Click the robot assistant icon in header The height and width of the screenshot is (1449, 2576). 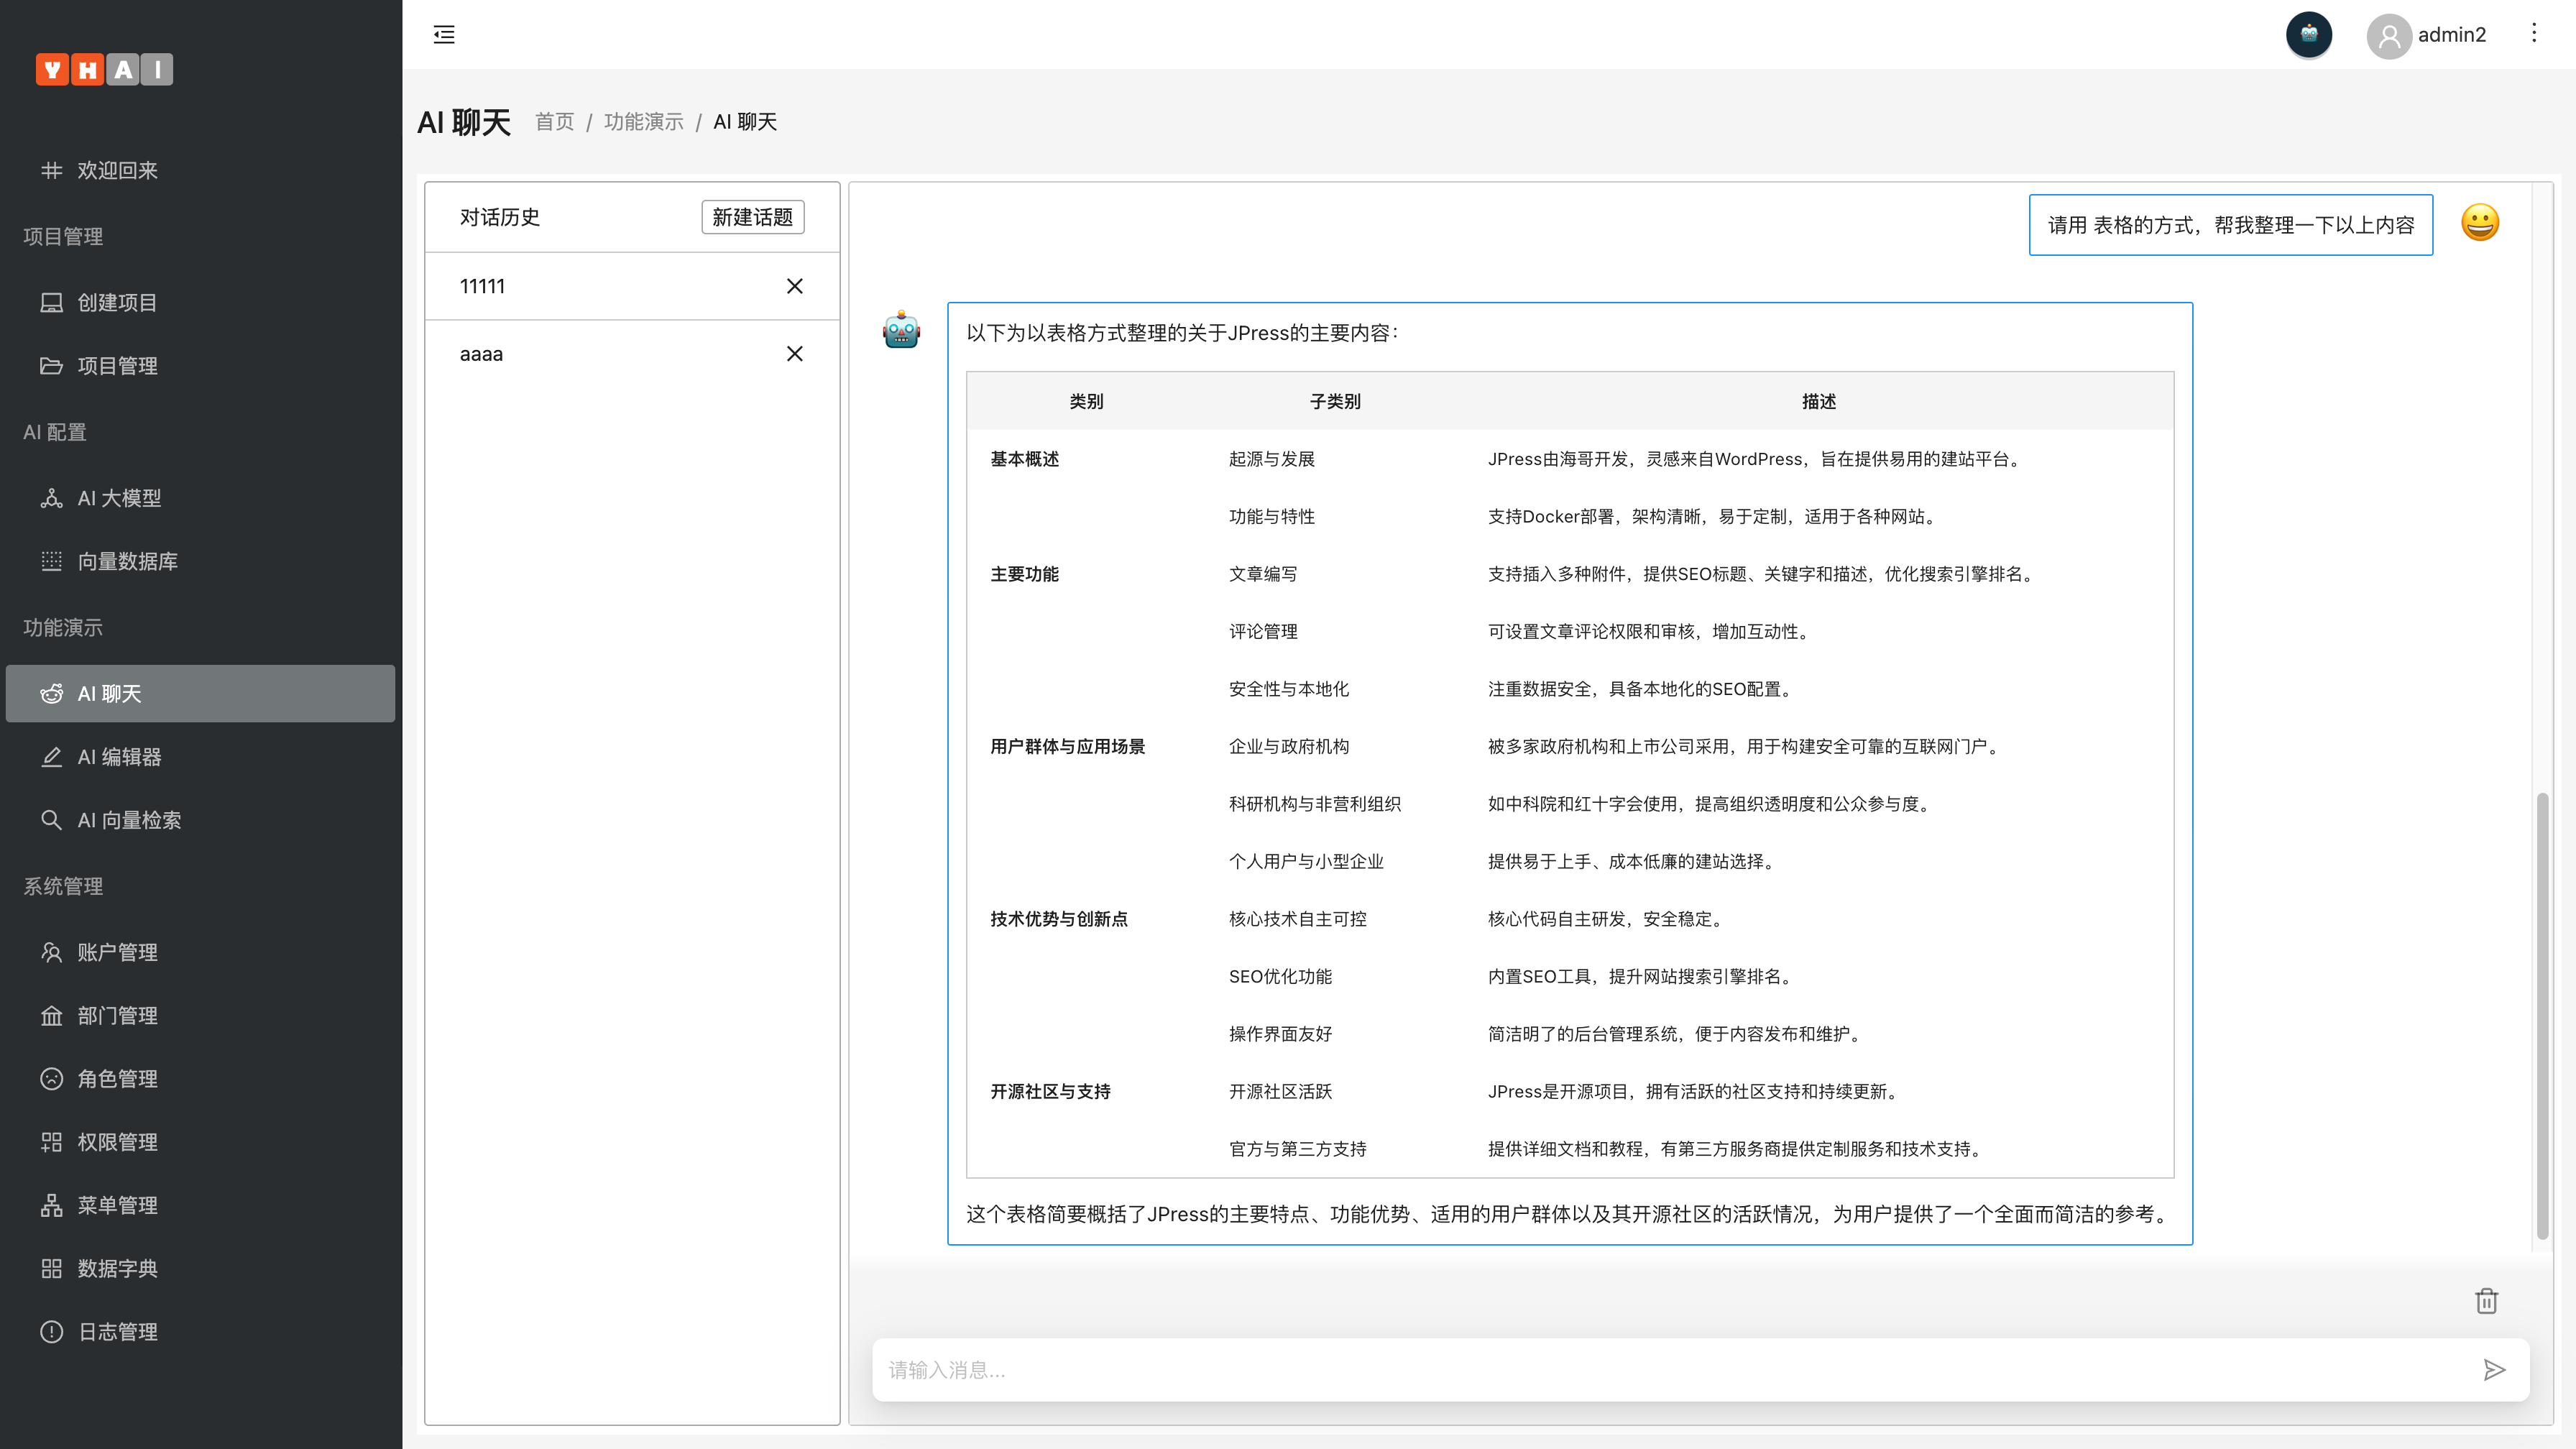click(2309, 35)
